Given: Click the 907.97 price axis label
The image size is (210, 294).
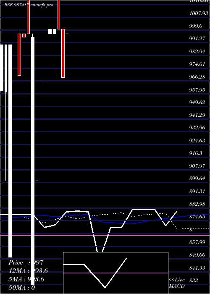Looking at the screenshot, I should click(197, 166).
